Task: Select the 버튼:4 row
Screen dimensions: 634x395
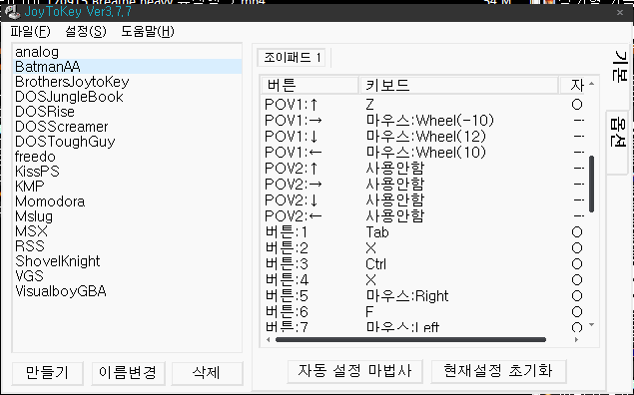Action: coord(423,280)
